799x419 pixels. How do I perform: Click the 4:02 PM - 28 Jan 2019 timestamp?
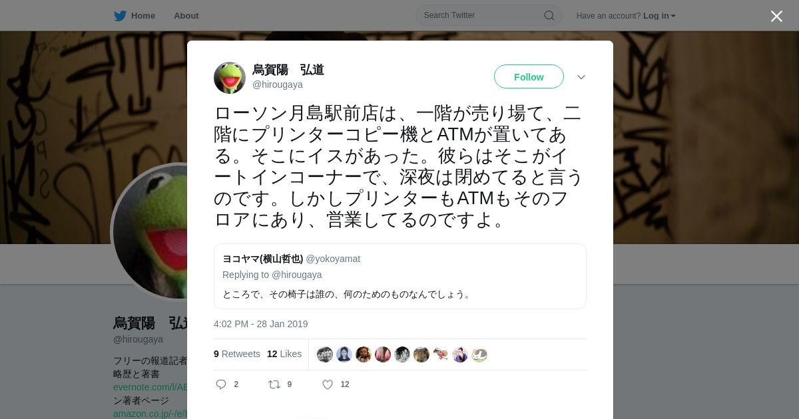pos(261,324)
